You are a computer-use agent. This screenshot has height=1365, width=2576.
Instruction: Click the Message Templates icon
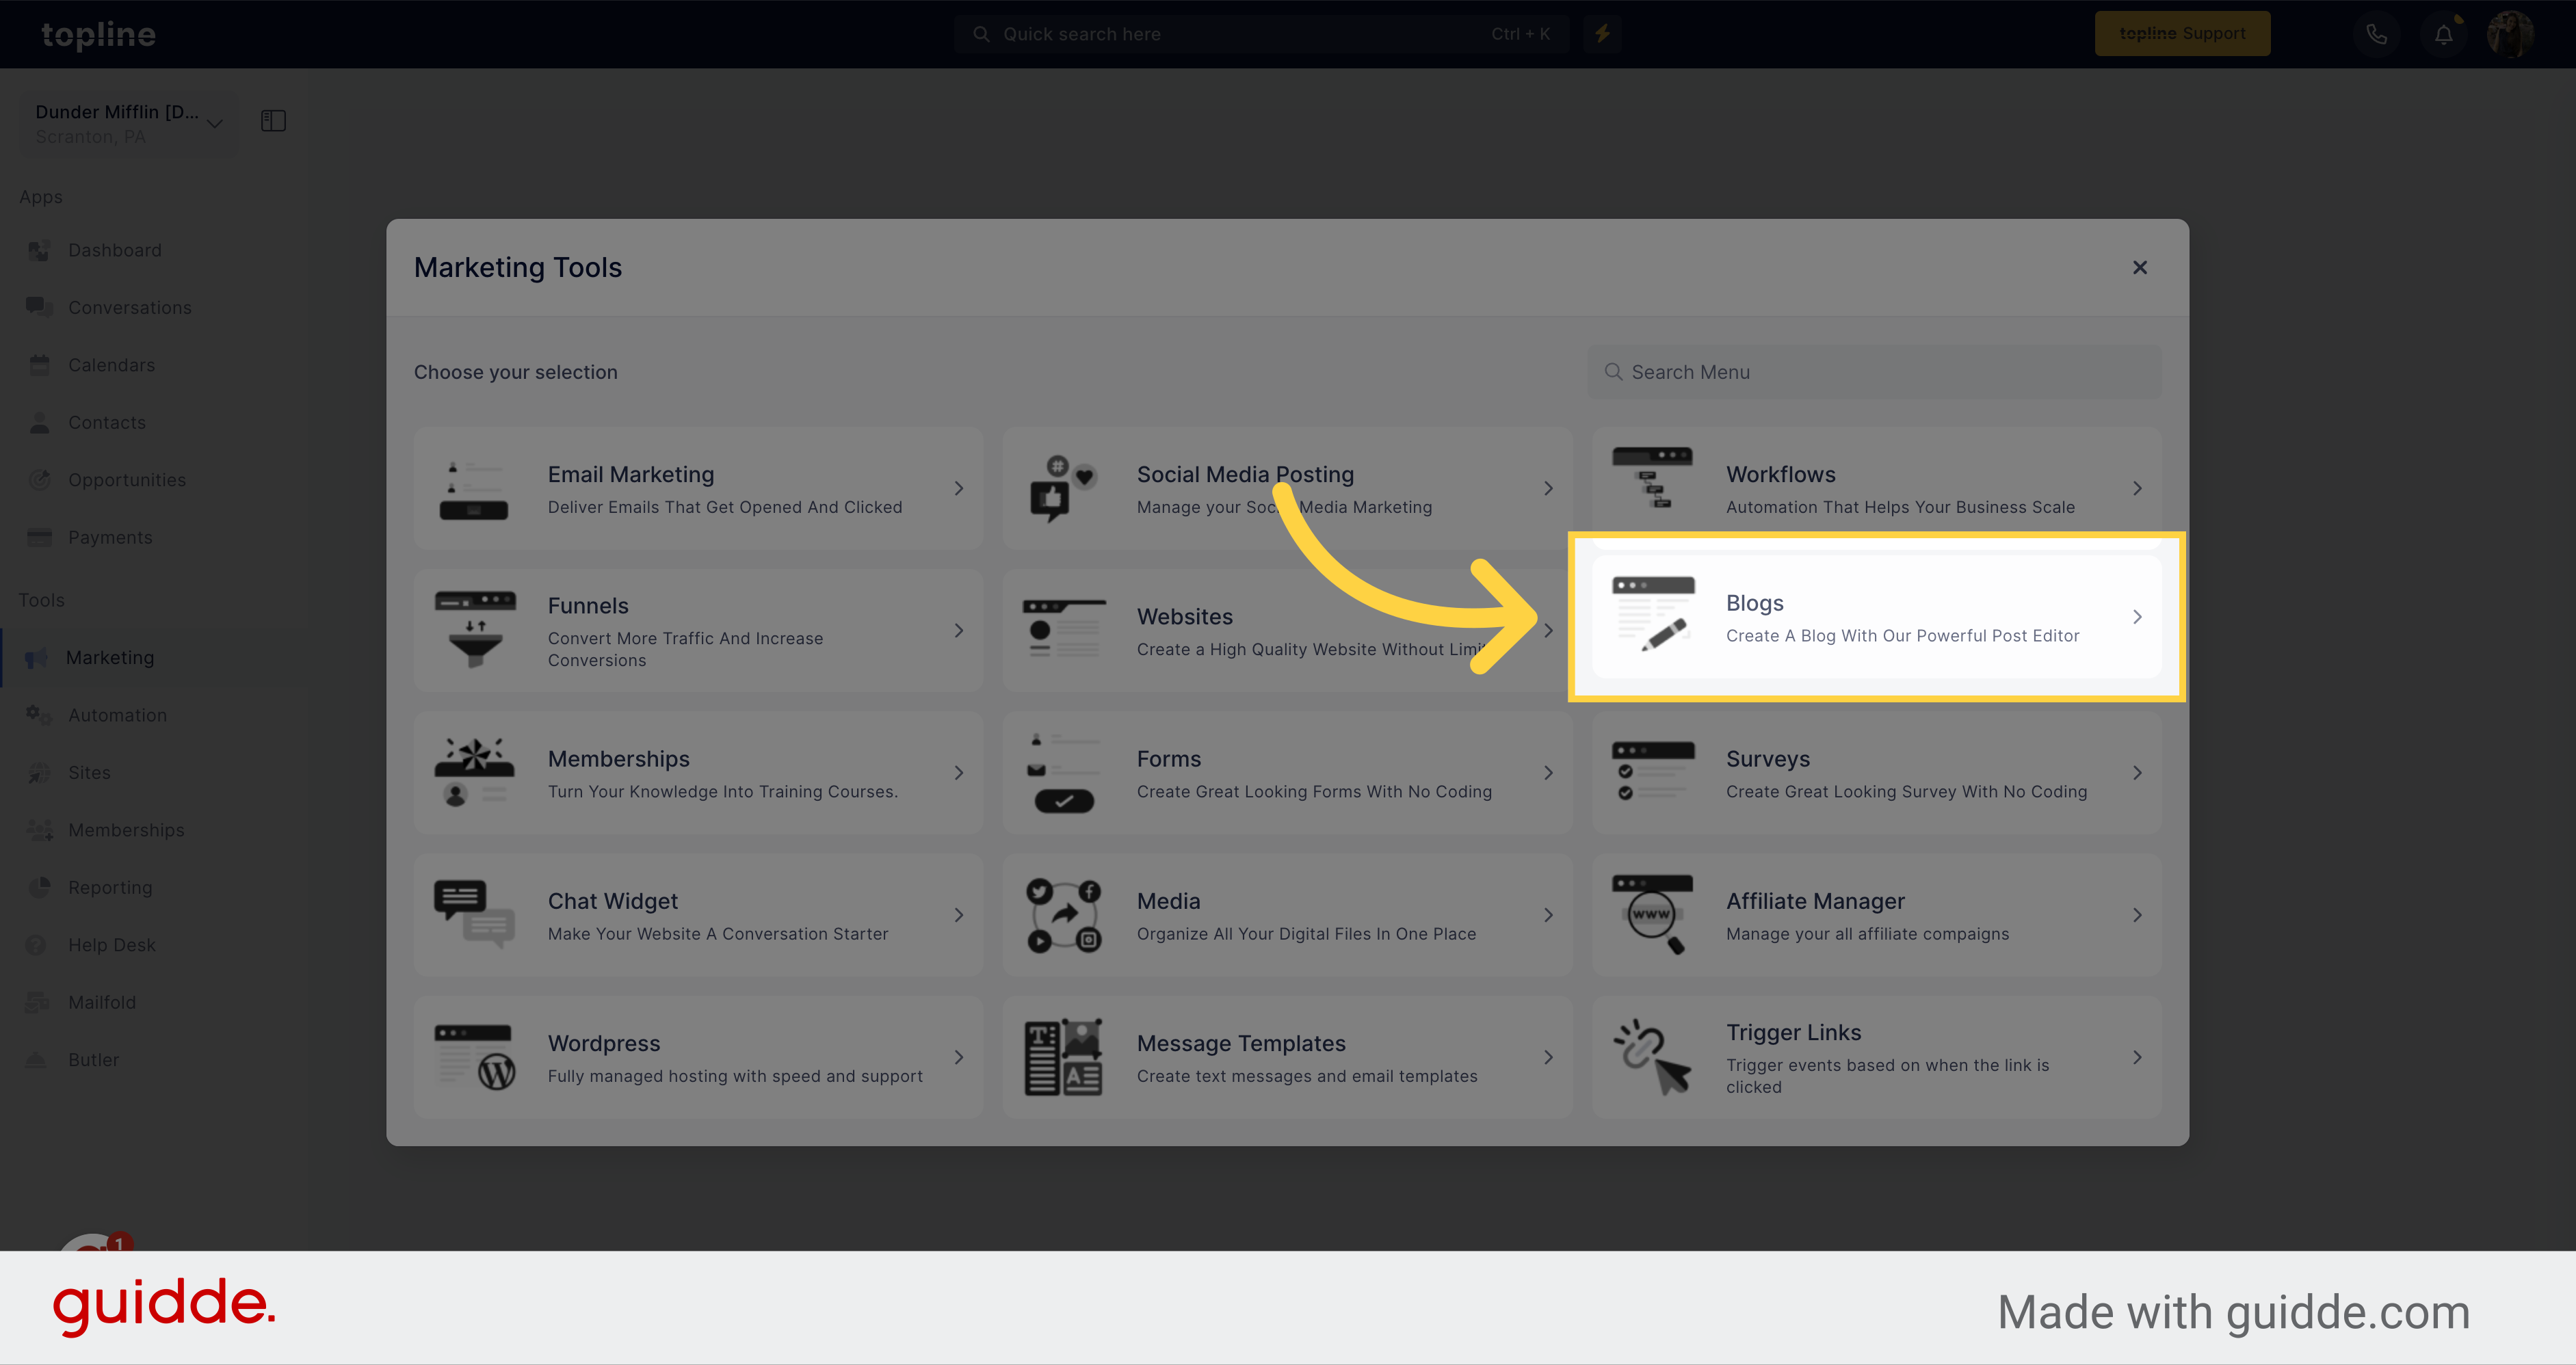pyautogui.click(x=1064, y=1057)
